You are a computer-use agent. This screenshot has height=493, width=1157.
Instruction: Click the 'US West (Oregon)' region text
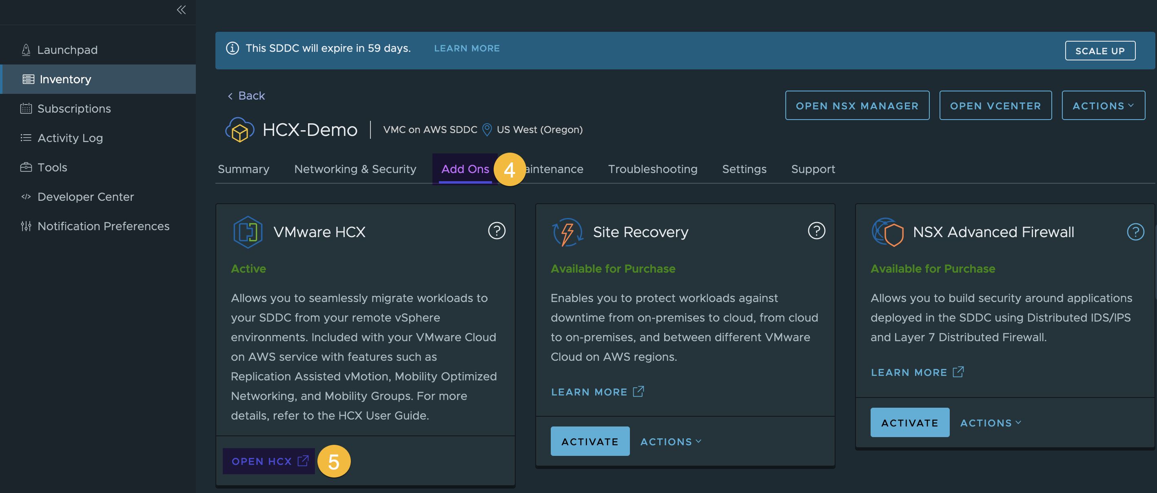click(x=539, y=129)
